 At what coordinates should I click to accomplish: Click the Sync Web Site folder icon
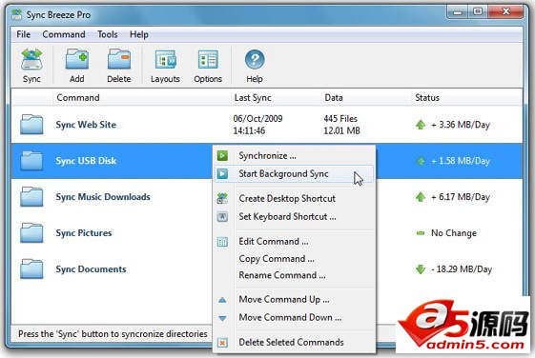click(31, 125)
